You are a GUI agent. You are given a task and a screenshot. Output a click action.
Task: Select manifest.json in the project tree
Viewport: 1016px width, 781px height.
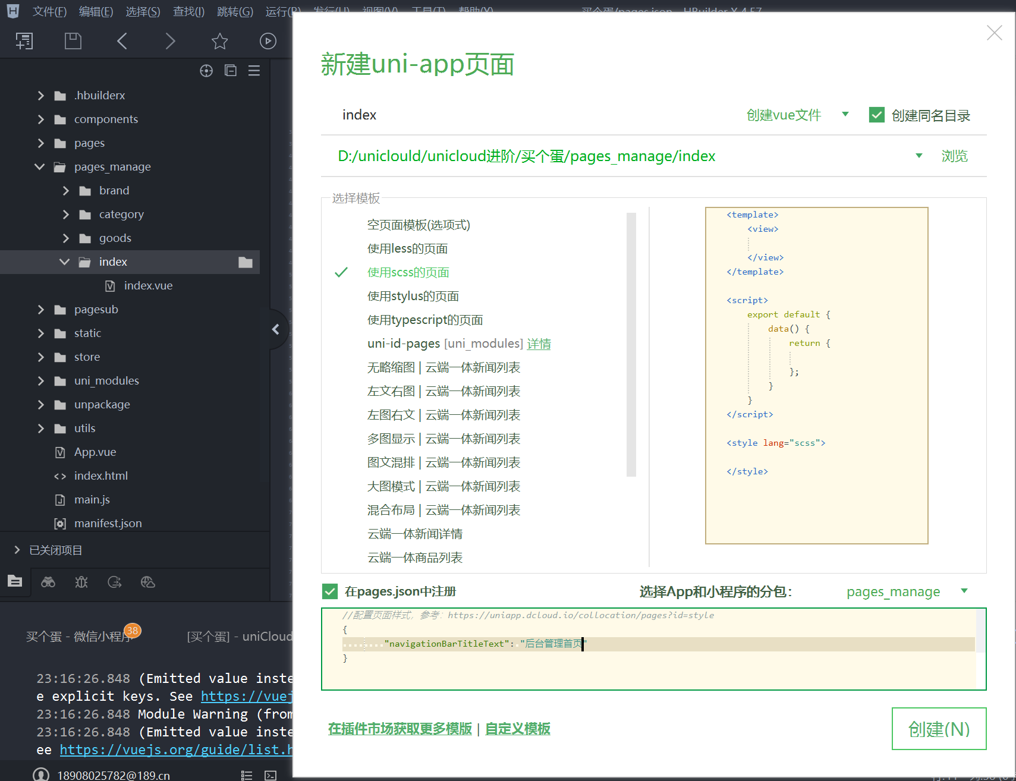(x=108, y=524)
